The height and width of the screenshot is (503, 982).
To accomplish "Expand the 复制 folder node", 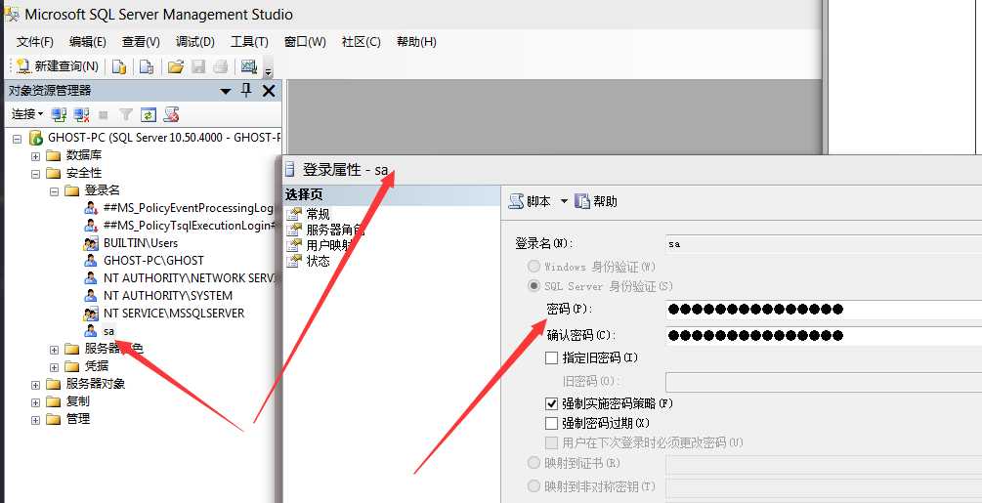I will 36,402.
